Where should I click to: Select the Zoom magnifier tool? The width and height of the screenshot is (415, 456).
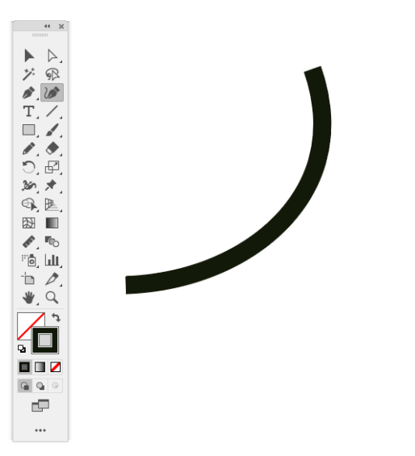(x=52, y=298)
